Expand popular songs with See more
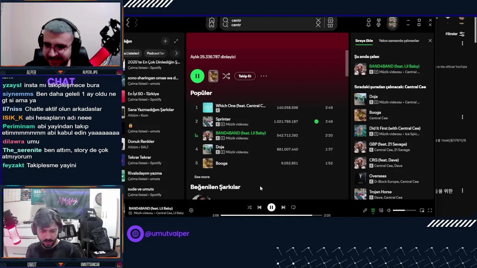 [202, 177]
